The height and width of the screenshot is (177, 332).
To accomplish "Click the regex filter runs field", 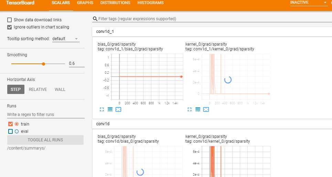I will pyautogui.click(x=46, y=115).
